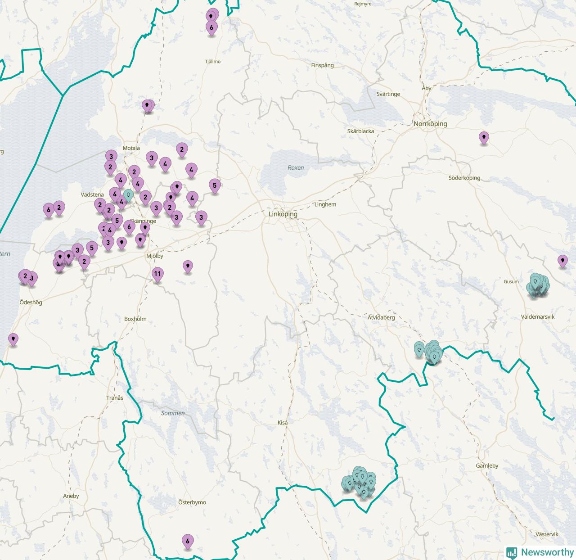The image size is (576, 560).
Task: Select the Gamleby label
Action: point(487,466)
